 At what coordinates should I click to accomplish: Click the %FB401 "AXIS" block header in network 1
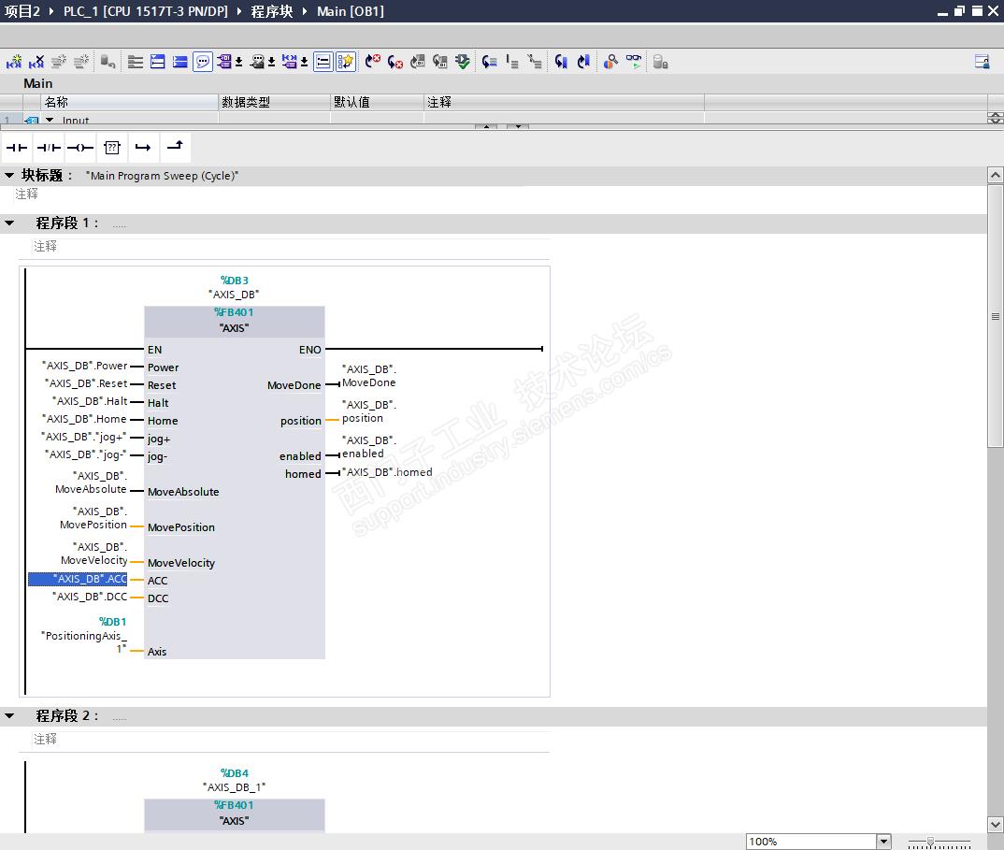[235, 321]
